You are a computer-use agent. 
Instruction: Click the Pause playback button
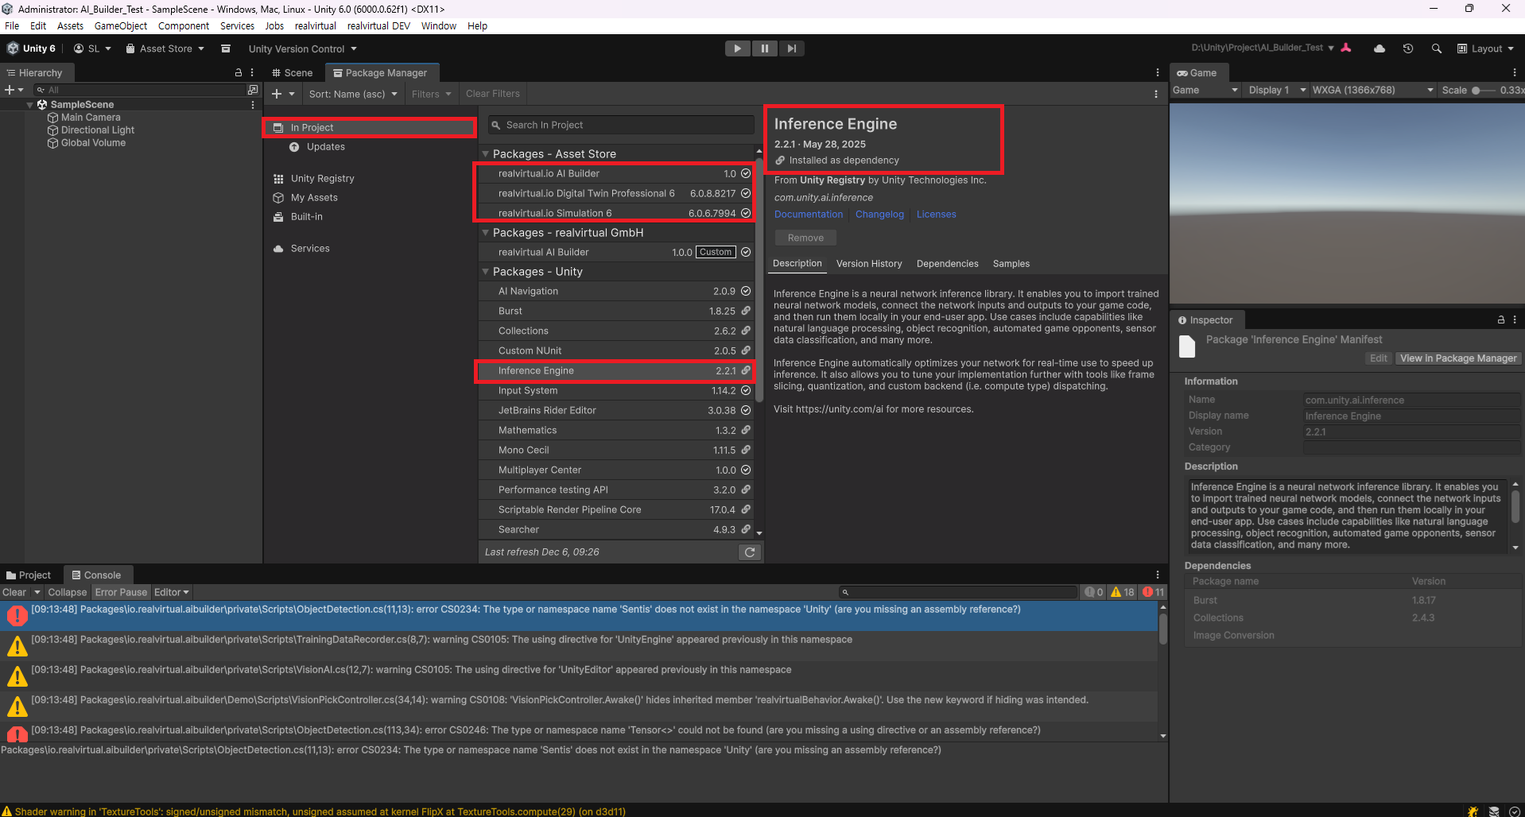[764, 48]
